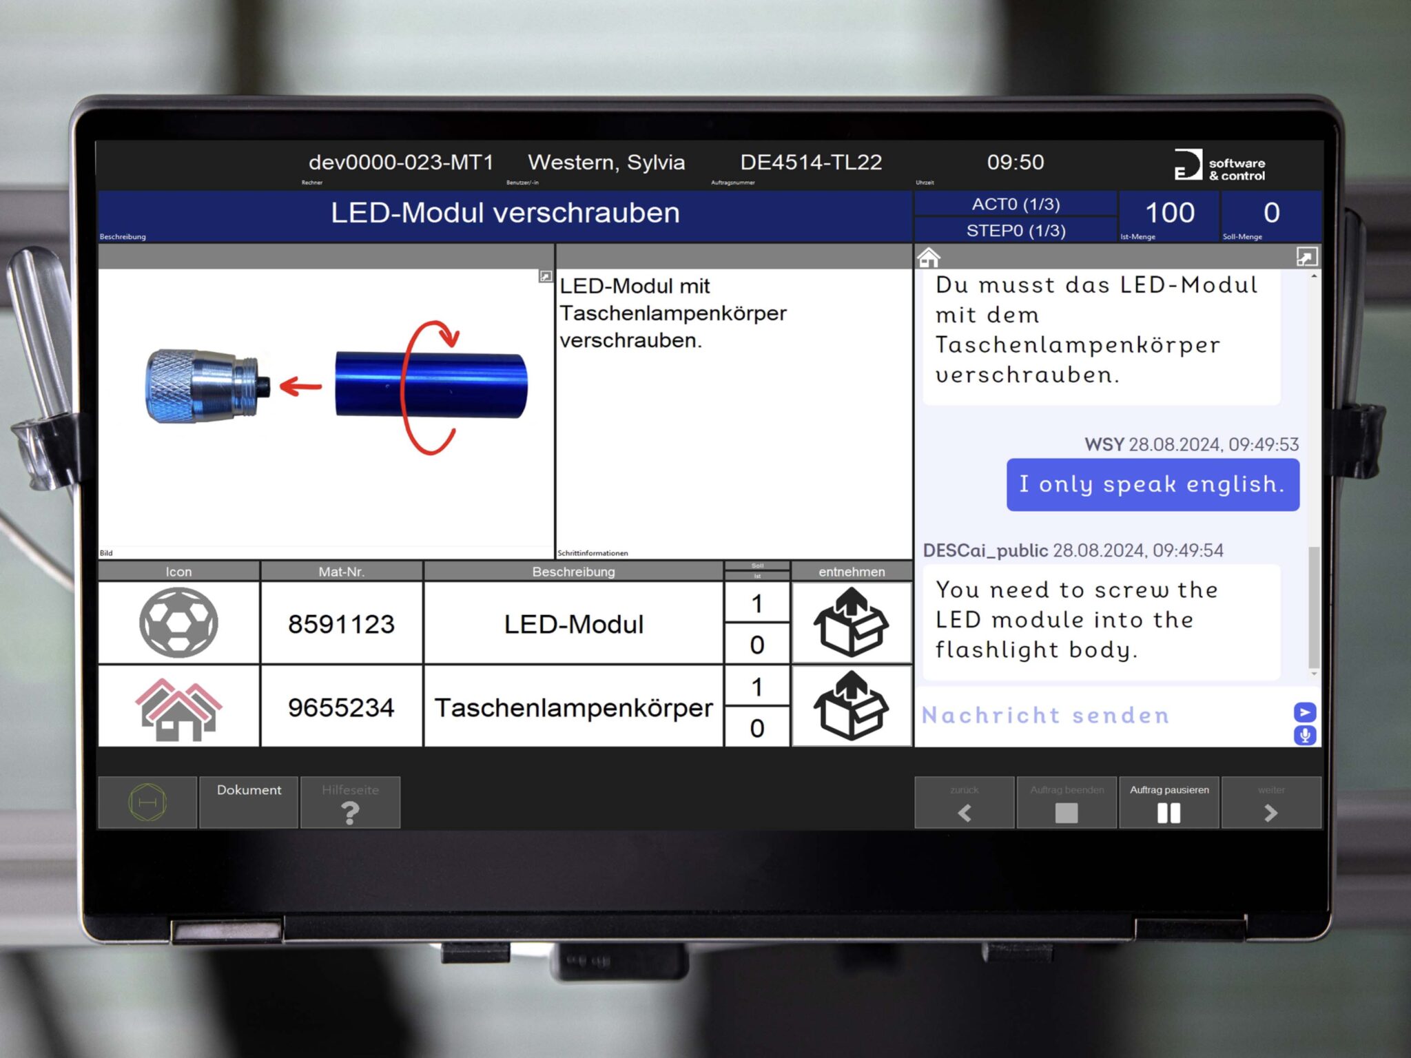Screen dimensions: 1411x1058
Task: Send a chat message with the send icon
Action: (x=1304, y=713)
